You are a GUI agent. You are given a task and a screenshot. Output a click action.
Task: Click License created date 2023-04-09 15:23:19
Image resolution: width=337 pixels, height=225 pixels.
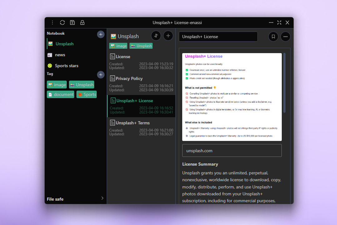pyautogui.click(x=156, y=64)
